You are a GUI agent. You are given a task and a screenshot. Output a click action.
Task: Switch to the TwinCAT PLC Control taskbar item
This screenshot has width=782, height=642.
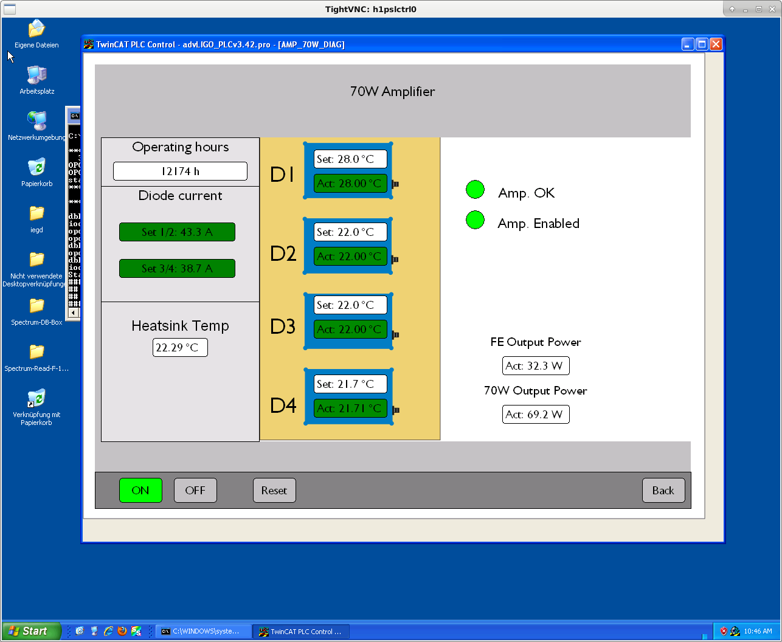(300, 632)
